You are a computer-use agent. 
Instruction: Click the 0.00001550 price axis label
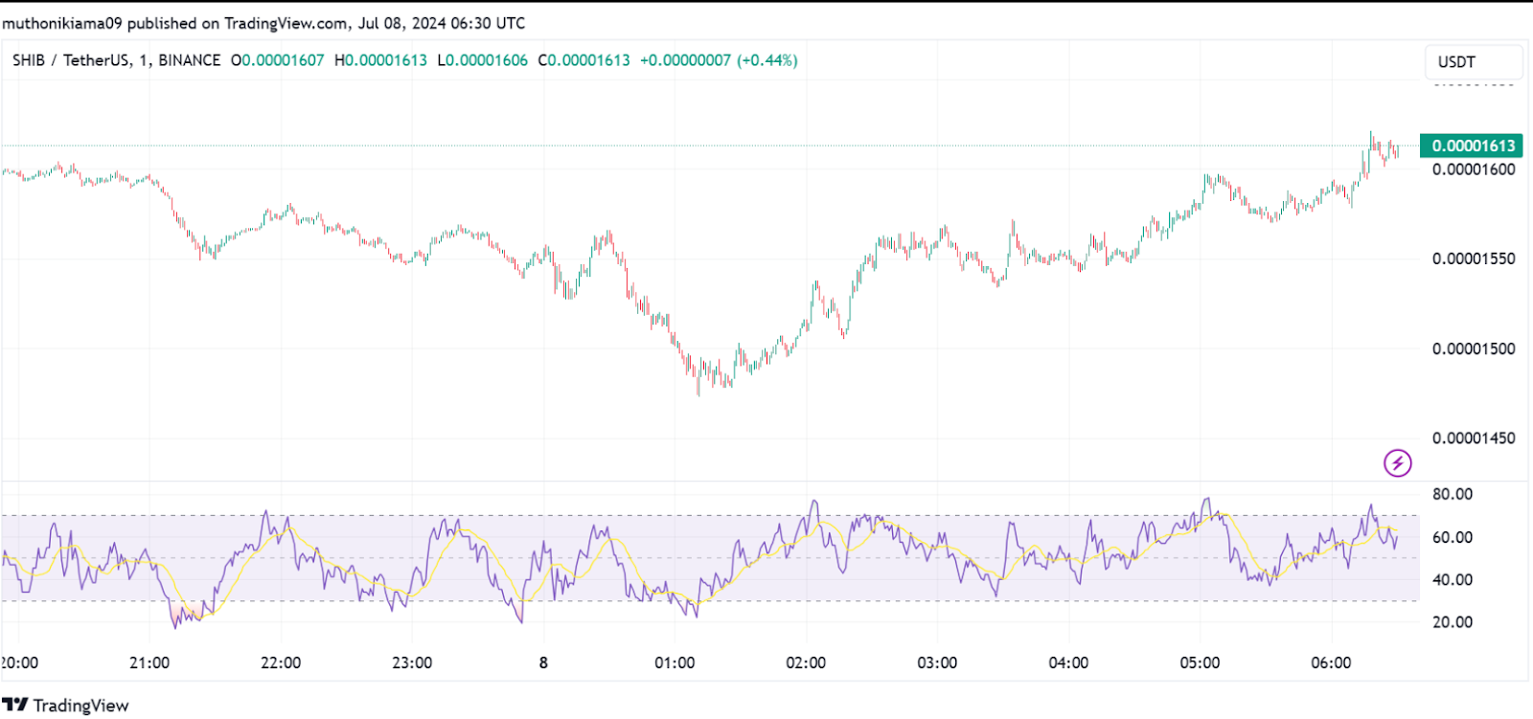coord(1474,258)
